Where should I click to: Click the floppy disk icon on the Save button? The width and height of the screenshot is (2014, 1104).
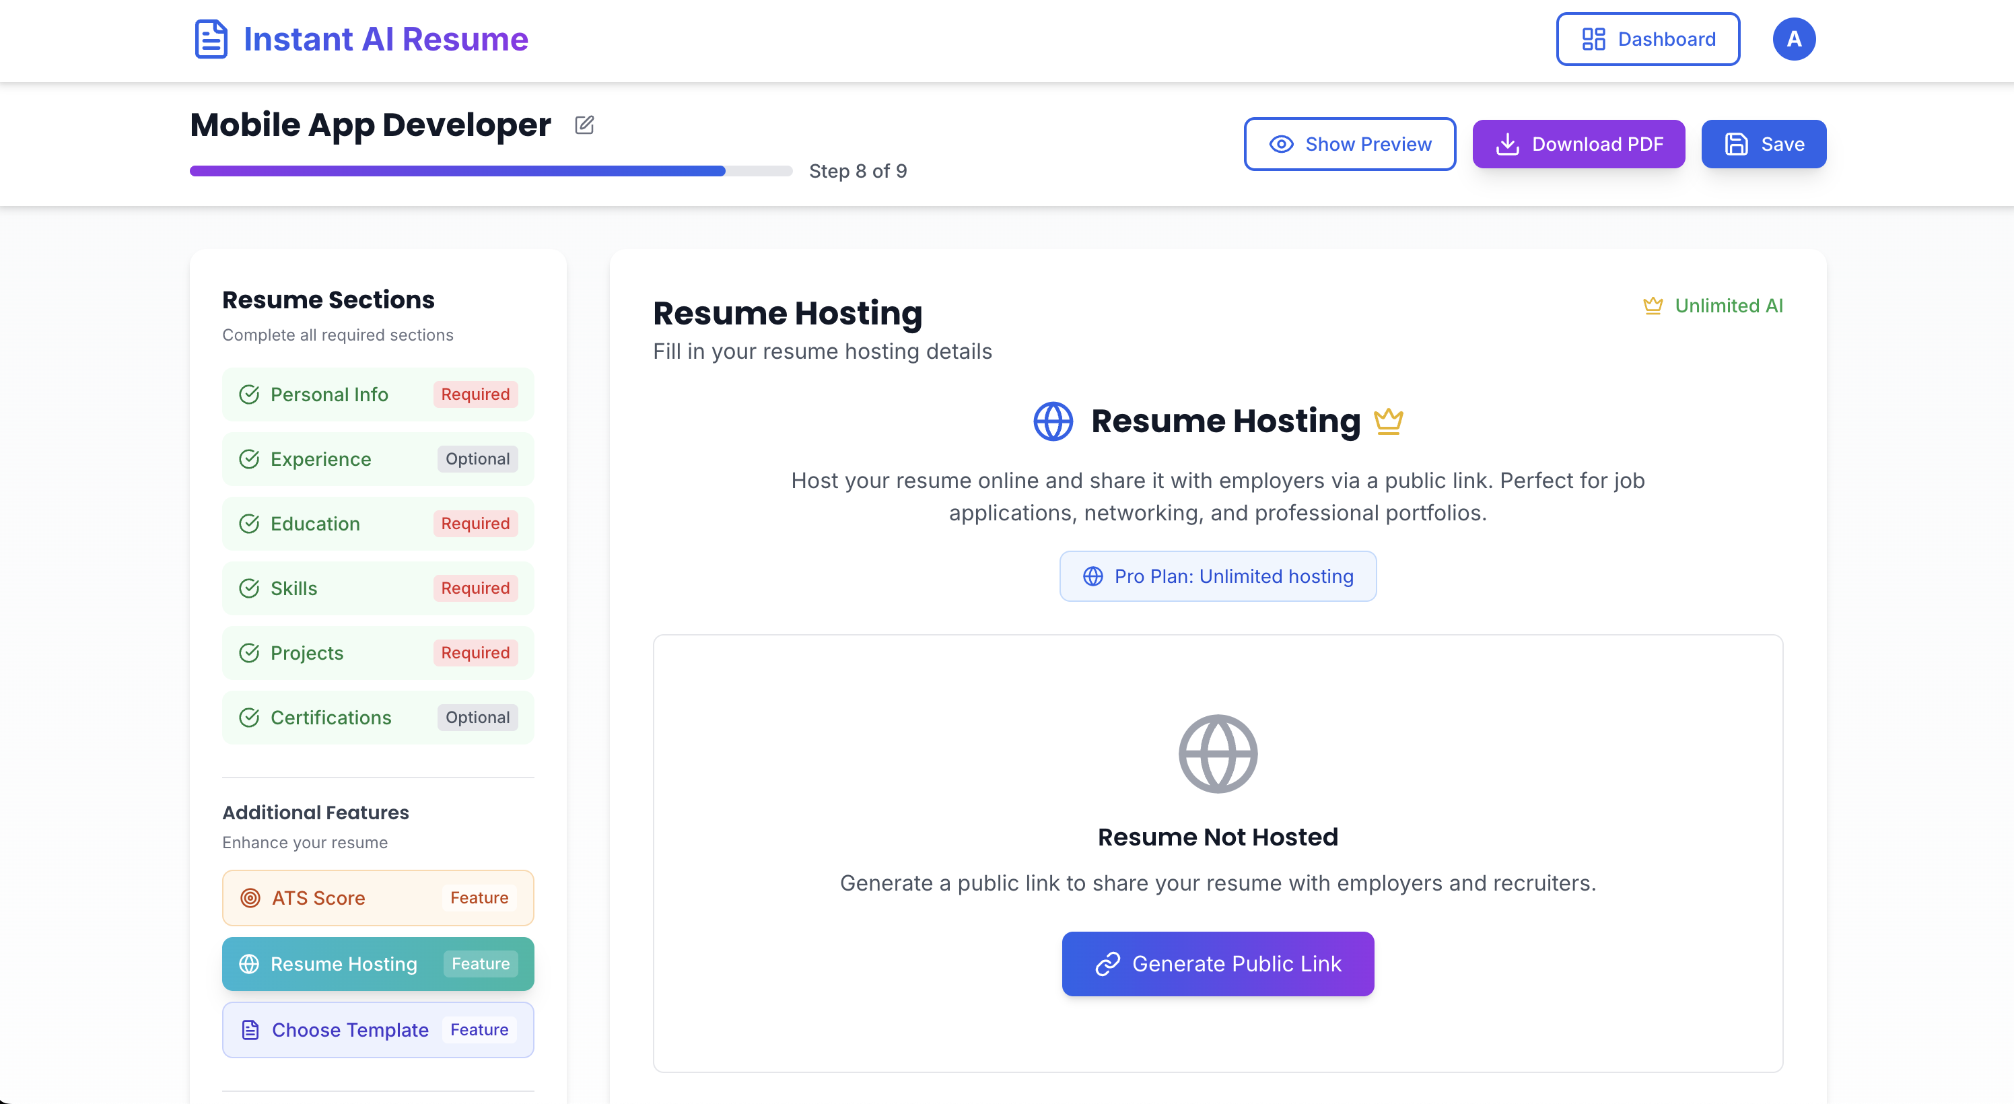point(1737,144)
